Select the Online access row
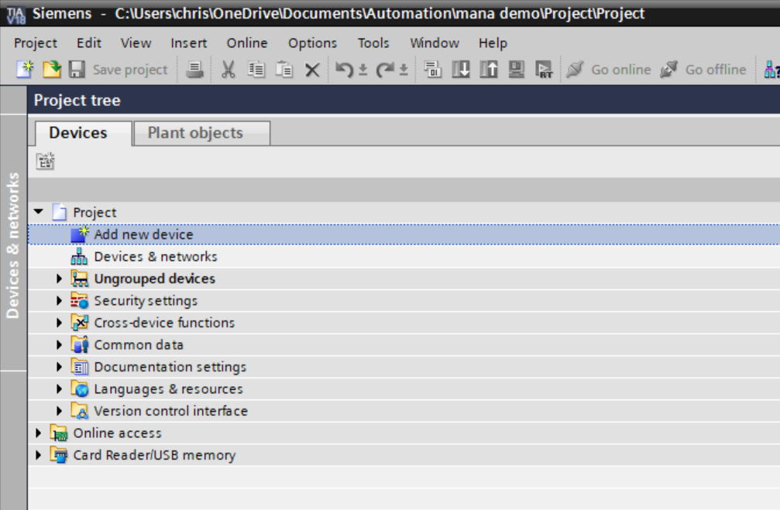The width and height of the screenshot is (780, 510). [x=404, y=433]
